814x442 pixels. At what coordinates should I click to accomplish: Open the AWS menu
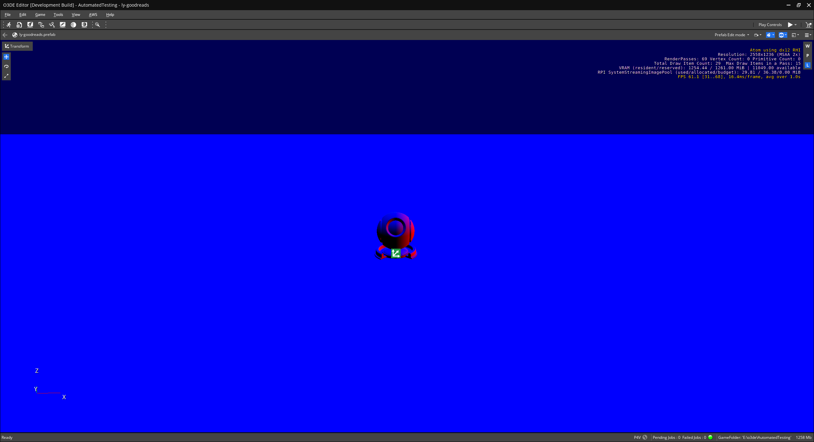click(x=93, y=15)
